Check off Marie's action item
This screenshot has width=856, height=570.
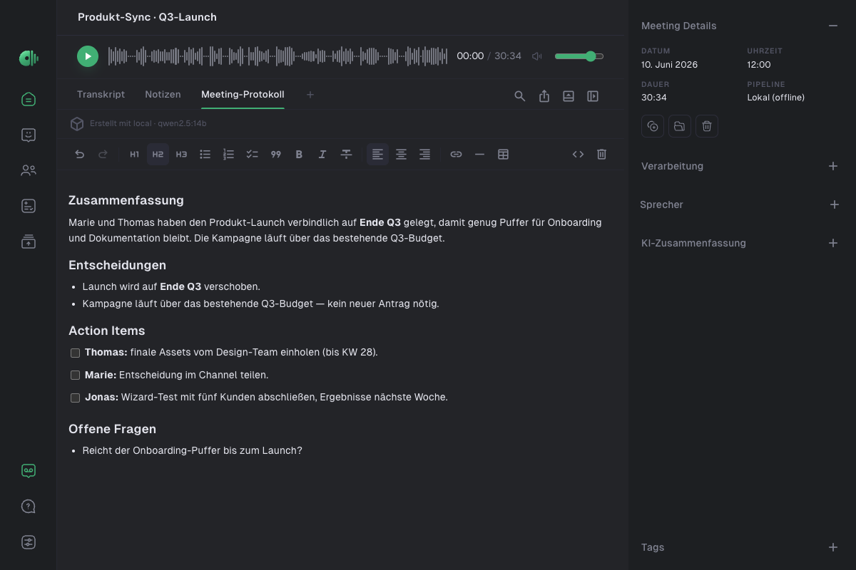point(75,375)
